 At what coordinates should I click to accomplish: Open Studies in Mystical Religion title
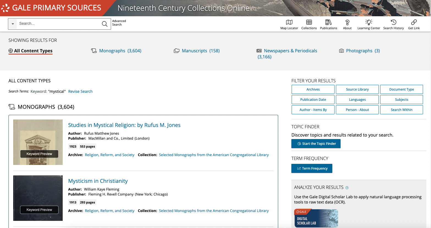pyautogui.click(x=124, y=125)
